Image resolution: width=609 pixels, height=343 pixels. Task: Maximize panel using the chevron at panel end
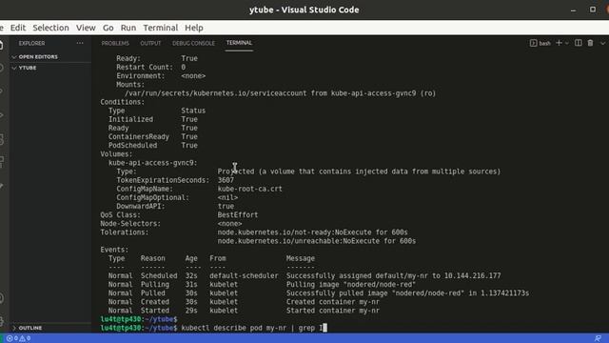coord(602,43)
